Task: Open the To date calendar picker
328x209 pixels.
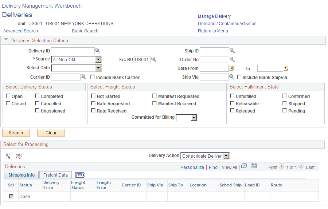Action: click(286, 68)
